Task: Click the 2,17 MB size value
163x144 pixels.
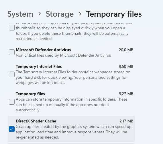Action: point(126,121)
